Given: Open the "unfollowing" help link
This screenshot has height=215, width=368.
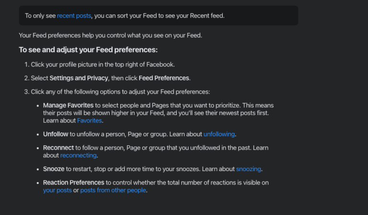Looking at the screenshot, I should (219, 134).
